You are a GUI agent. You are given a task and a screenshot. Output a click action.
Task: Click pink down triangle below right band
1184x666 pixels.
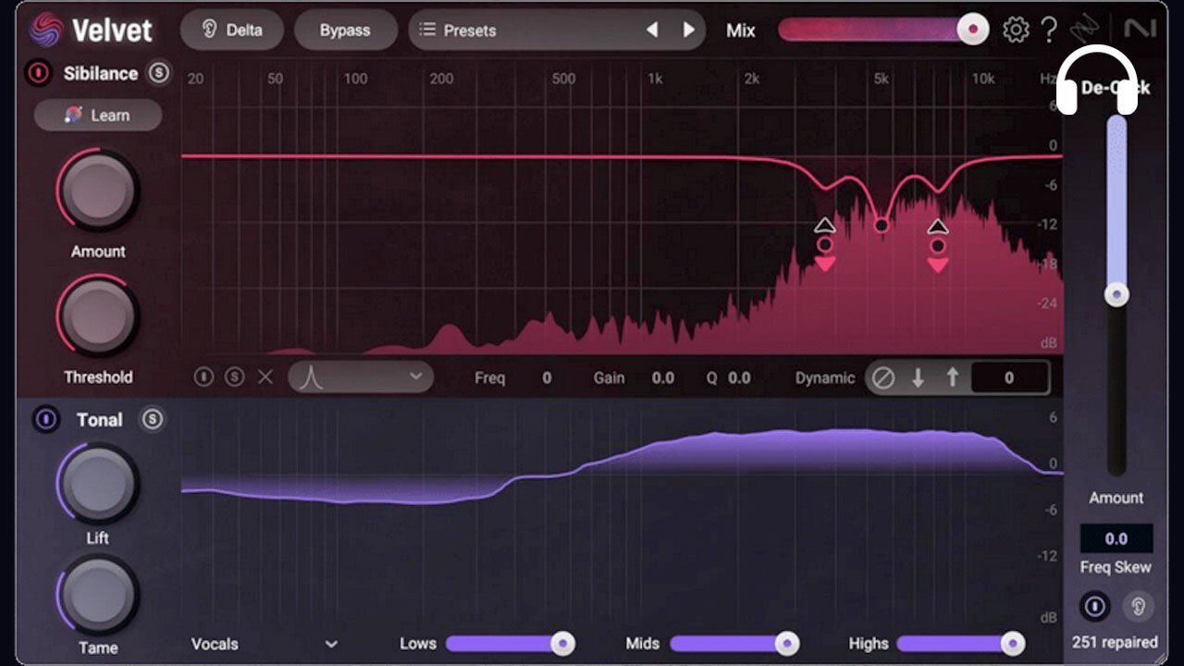click(938, 265)
